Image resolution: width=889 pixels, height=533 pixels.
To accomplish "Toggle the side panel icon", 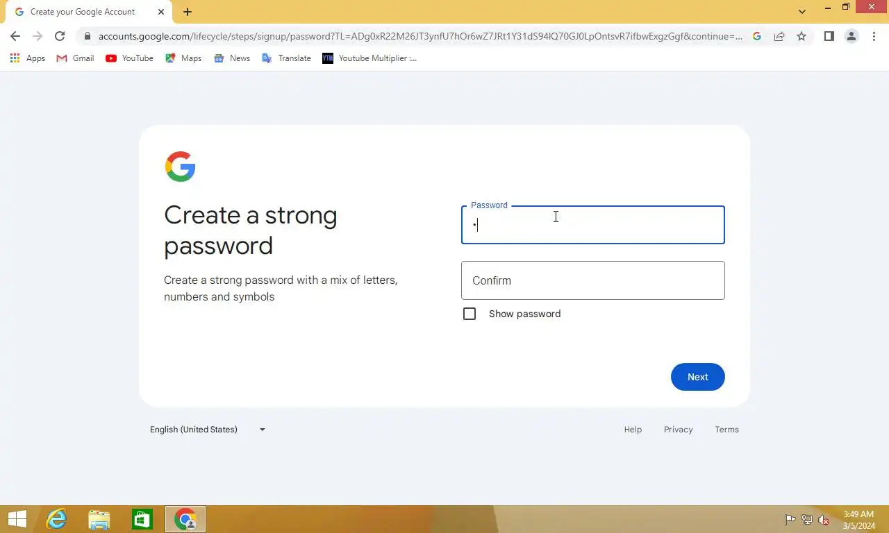I will pyautogui.click(x=829, y=36).
